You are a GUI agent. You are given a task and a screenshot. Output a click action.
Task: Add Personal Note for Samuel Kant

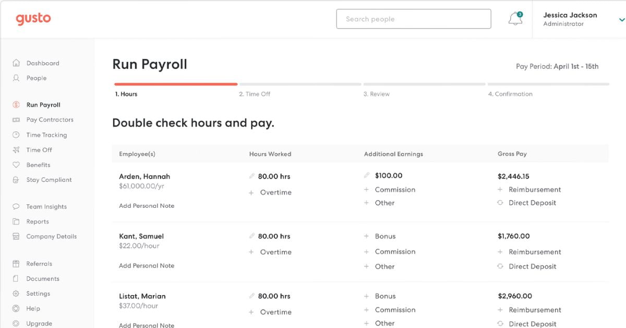click(147, 266)
